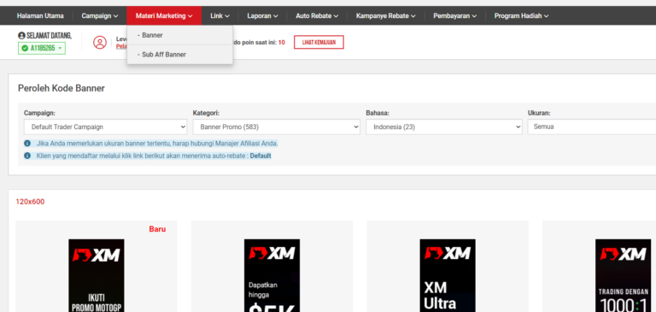This screenshot has height=312, width=656.
Task: Click the green verified checkmark icon
Action: (x=25, y=49)
